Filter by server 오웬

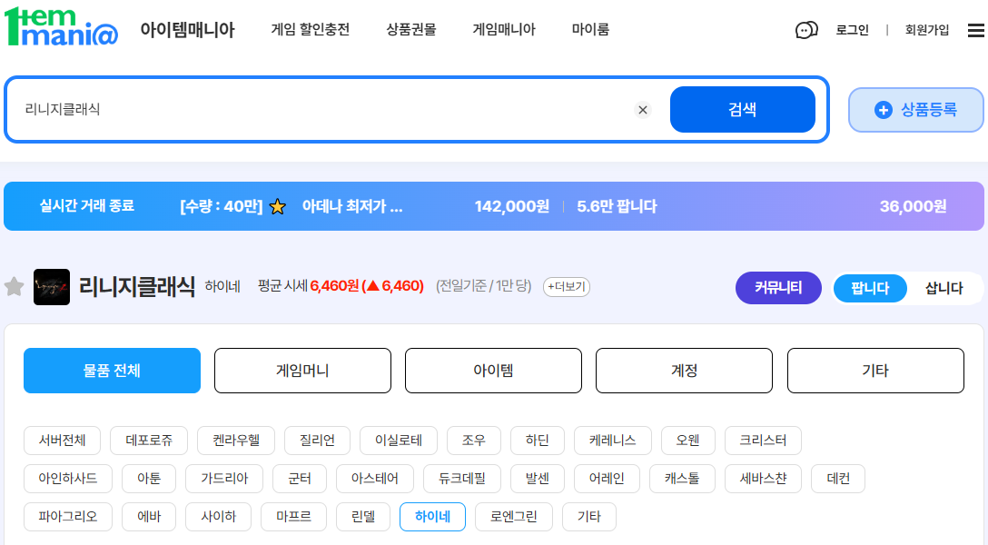click(688, 441)
